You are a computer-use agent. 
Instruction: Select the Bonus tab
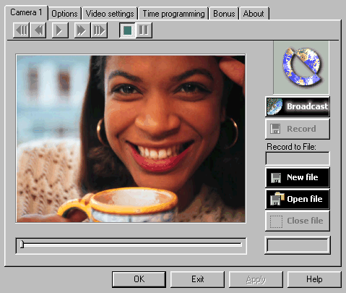[224, 14]
